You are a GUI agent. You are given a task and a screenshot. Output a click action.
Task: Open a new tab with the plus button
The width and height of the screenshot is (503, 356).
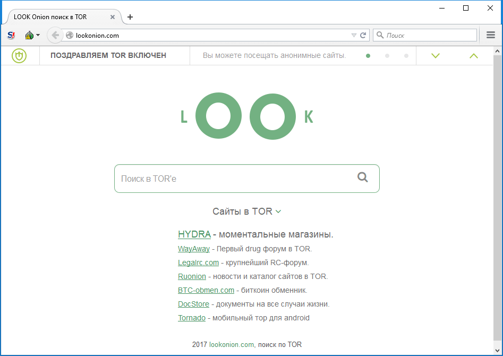point(130,17)
